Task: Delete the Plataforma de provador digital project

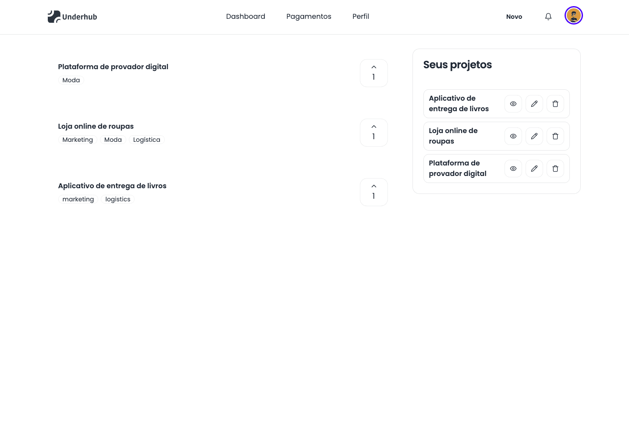Action: click(555, 169)
